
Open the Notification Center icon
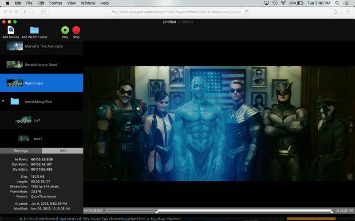[x=346, y=3]
